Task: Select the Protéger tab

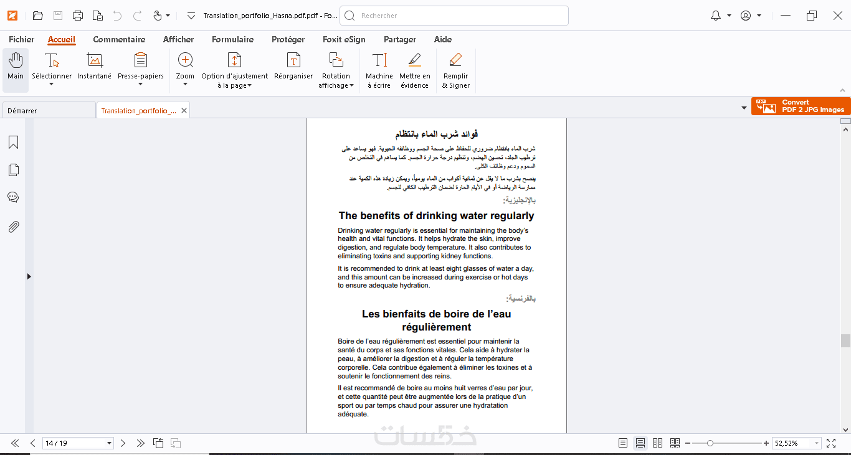Action: pyautogui.click(x=288, y=39)
